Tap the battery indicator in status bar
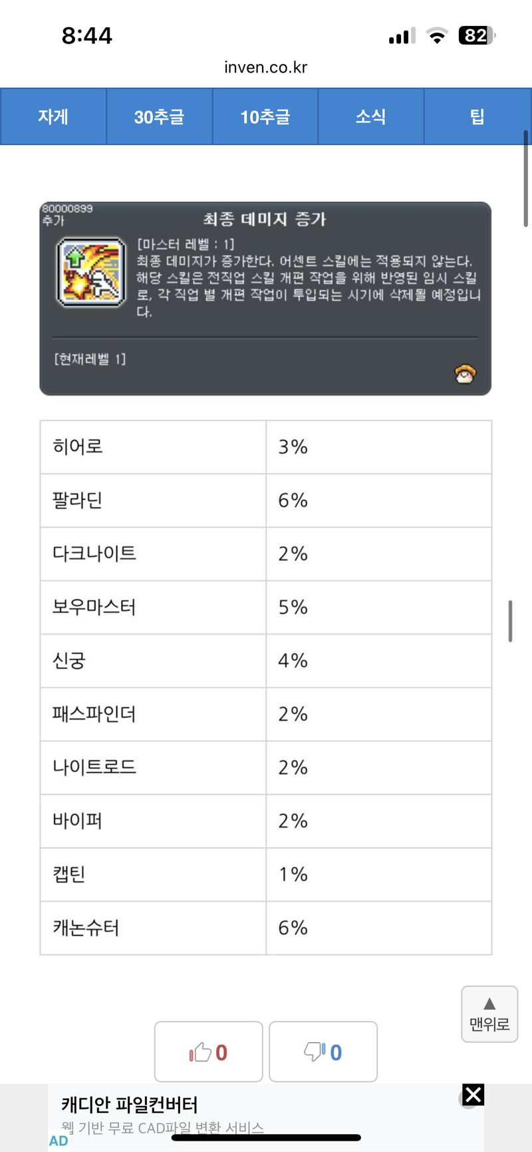This screenshot has height=1152, width=532. point(477,35)
